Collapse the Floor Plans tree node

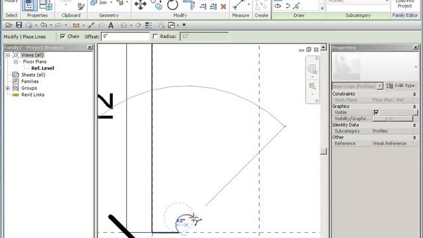pyautogui.click(x=16, y=61)
